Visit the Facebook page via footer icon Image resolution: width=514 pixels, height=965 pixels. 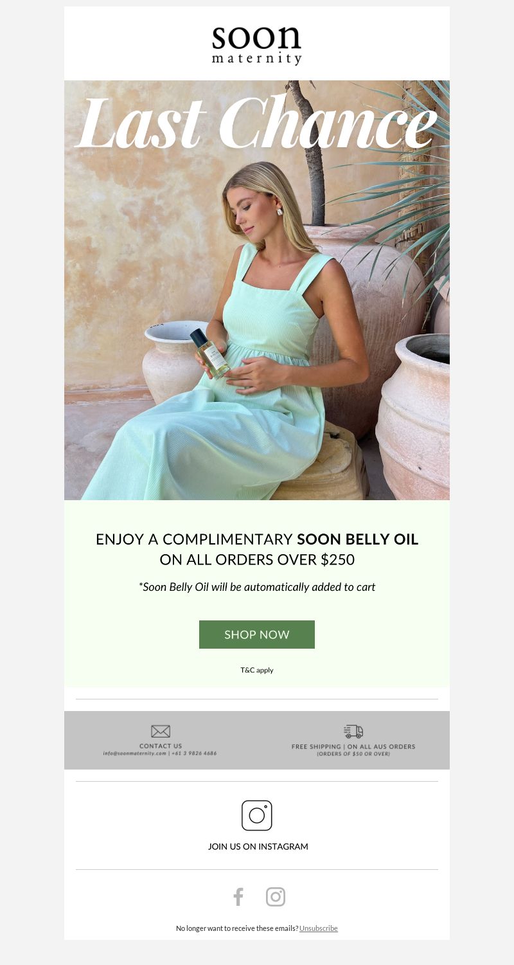238,897
